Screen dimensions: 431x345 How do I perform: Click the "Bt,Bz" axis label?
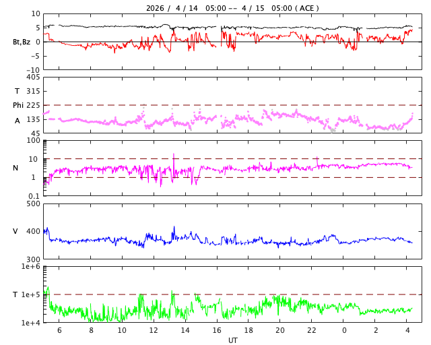click(x=21, y=42)
